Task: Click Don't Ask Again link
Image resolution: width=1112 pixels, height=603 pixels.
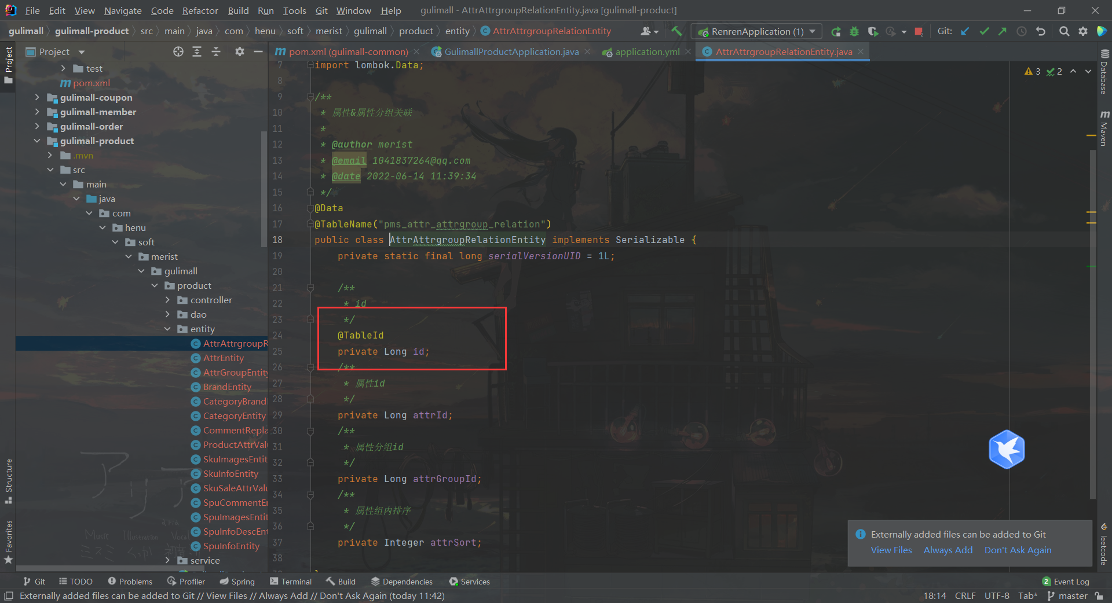Action: [1018, 550]
